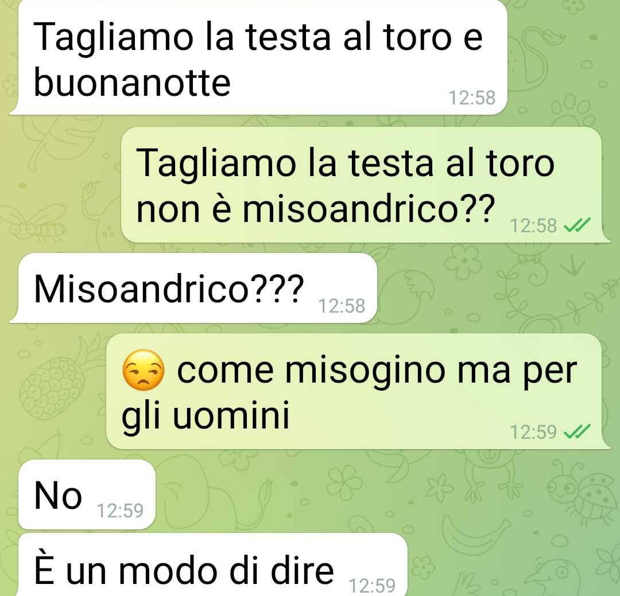
Task: Select the "No" message bubble
Action: [x=87, y=494]
